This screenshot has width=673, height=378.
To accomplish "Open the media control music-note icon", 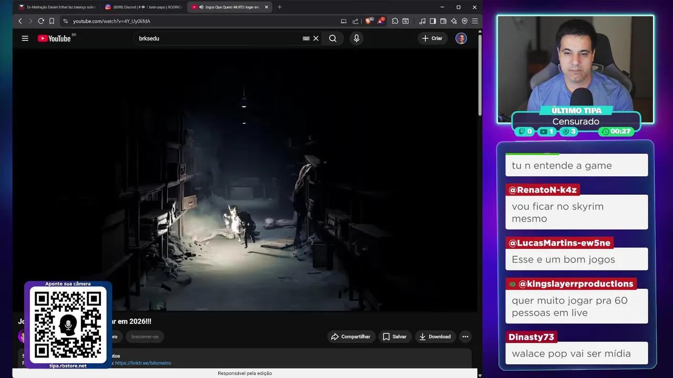I will click(x=422, y=21).
